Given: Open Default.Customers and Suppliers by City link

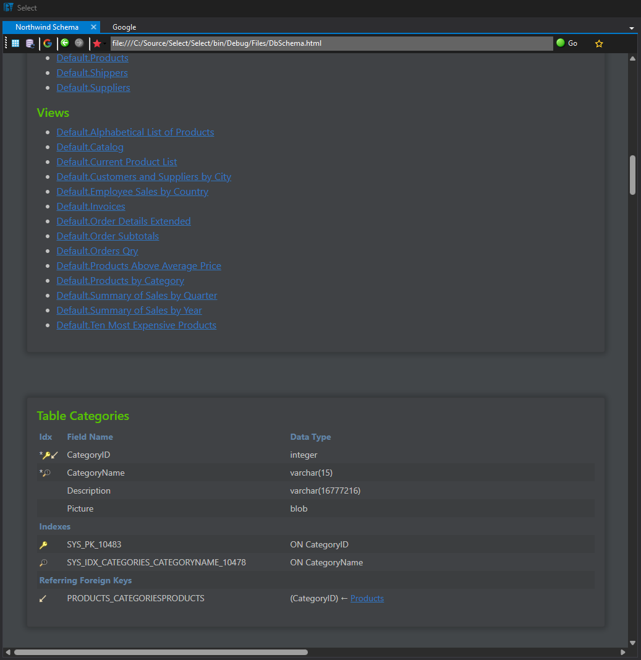Looking at the screenshot, I should [144, 177].
